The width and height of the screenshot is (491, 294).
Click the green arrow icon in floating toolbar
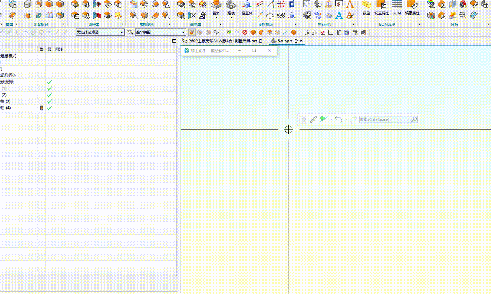[323, 120]
